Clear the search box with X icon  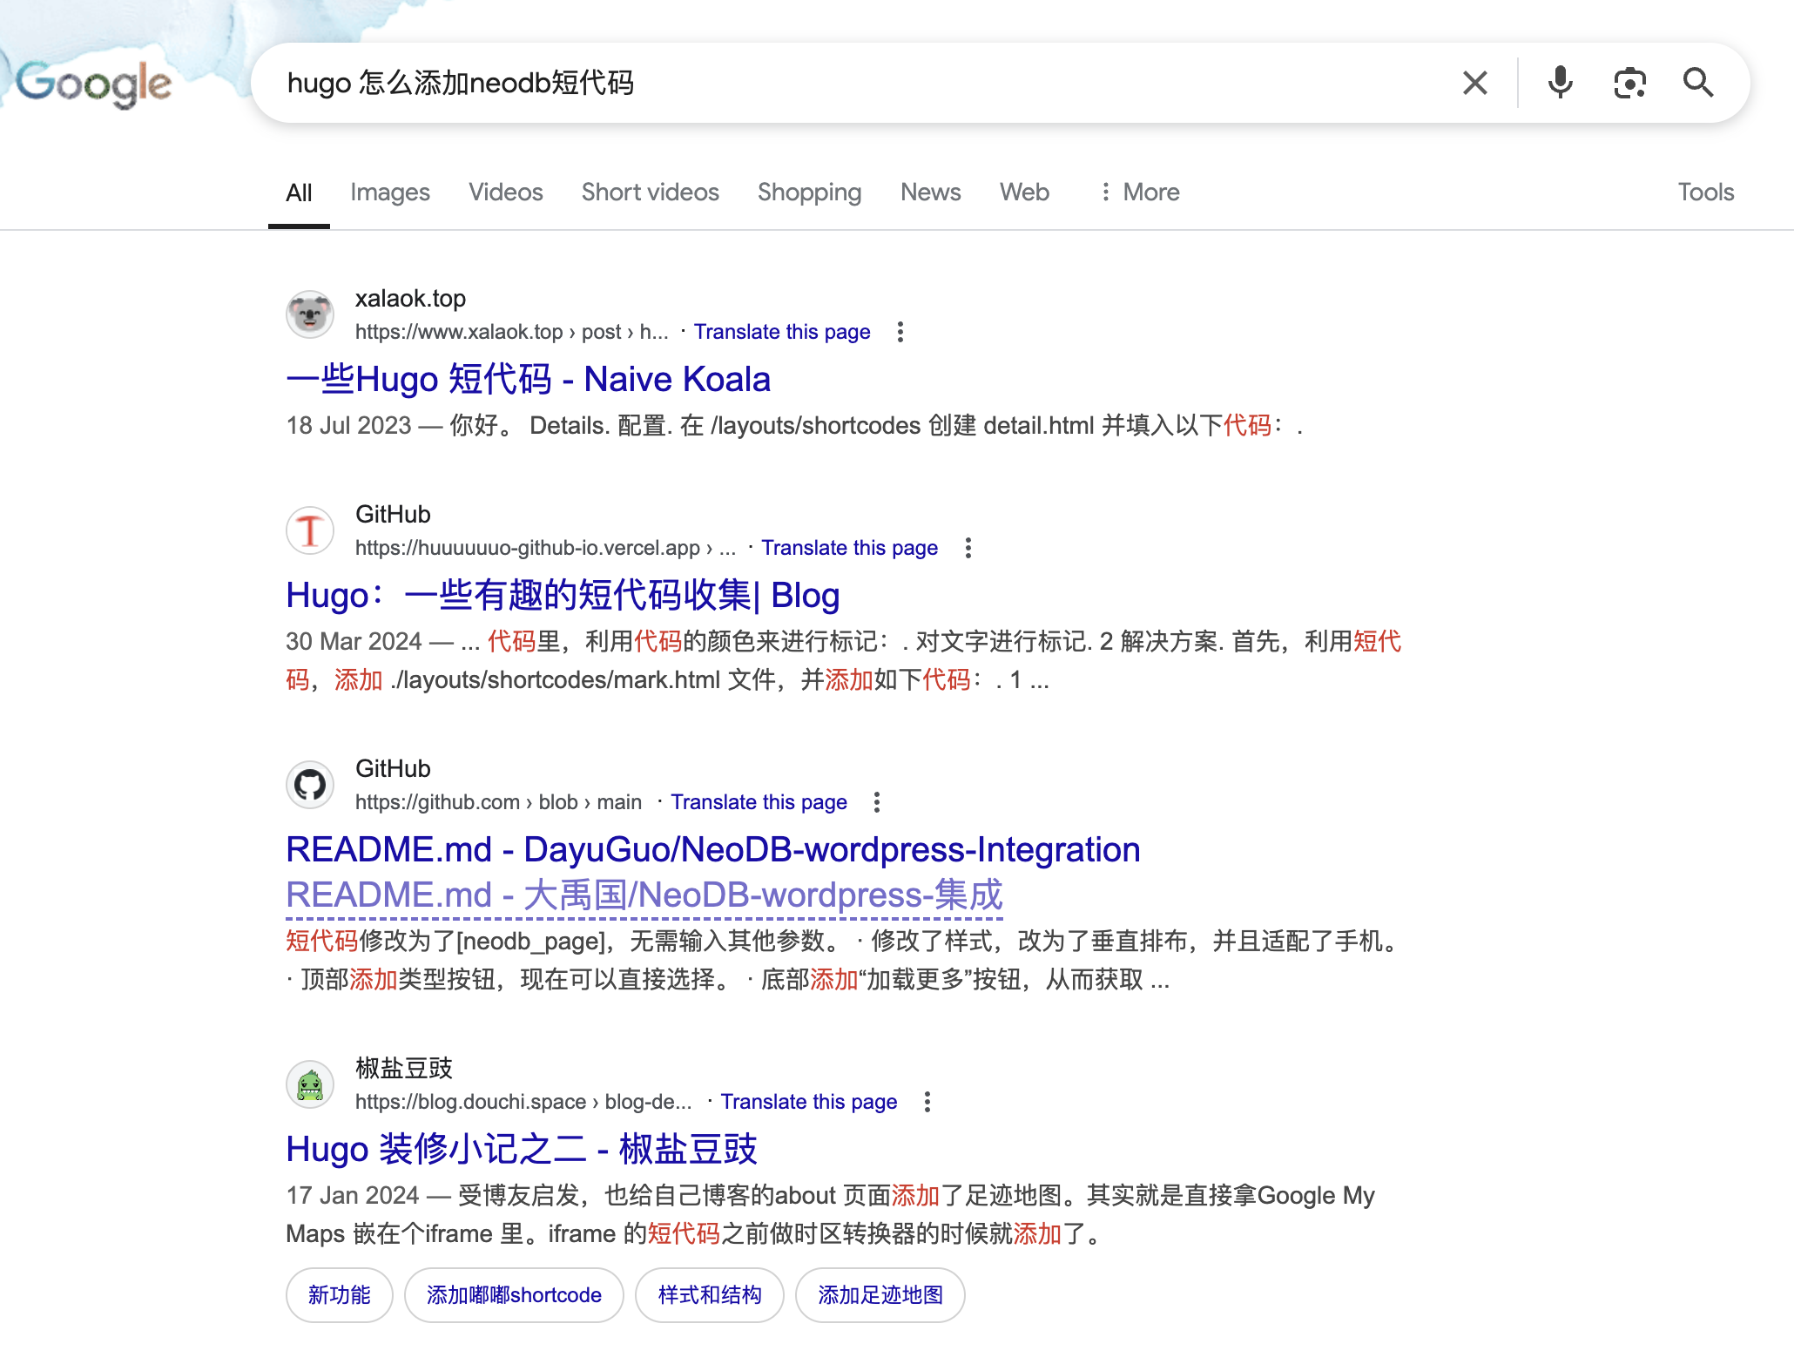point(1474,84)
